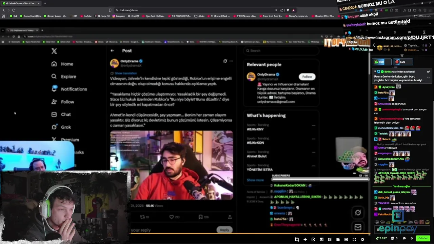Hide the pinned BotRix message
The height and width of the screenshot is (244, 434).
pos(428,72)
